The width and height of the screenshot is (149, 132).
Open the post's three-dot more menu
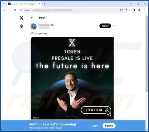[x=113, y=26]
